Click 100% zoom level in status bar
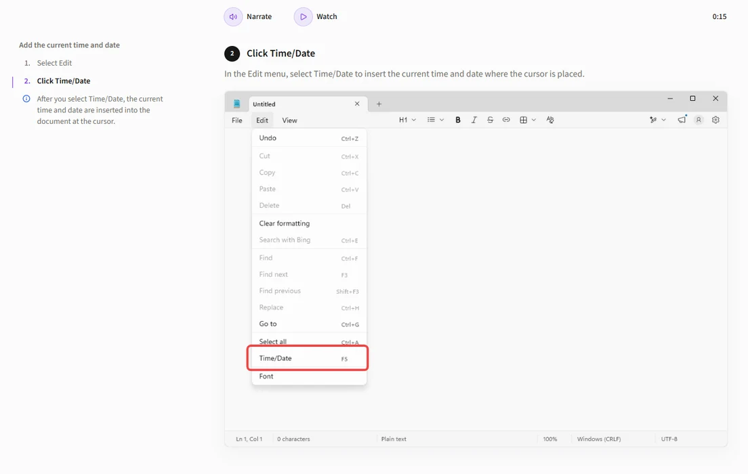748x474 pixels. coord(549,439)
